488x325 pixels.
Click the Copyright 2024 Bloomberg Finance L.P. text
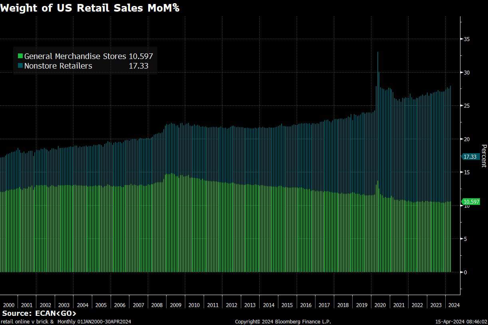(x=283, y=321)
